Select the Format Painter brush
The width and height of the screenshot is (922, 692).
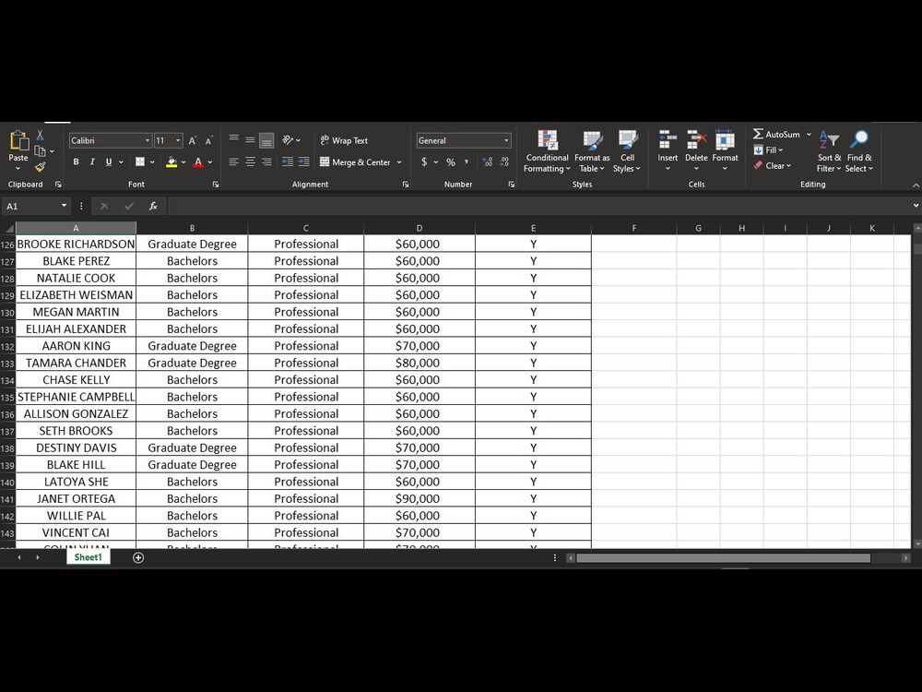(x=40, y=167)
